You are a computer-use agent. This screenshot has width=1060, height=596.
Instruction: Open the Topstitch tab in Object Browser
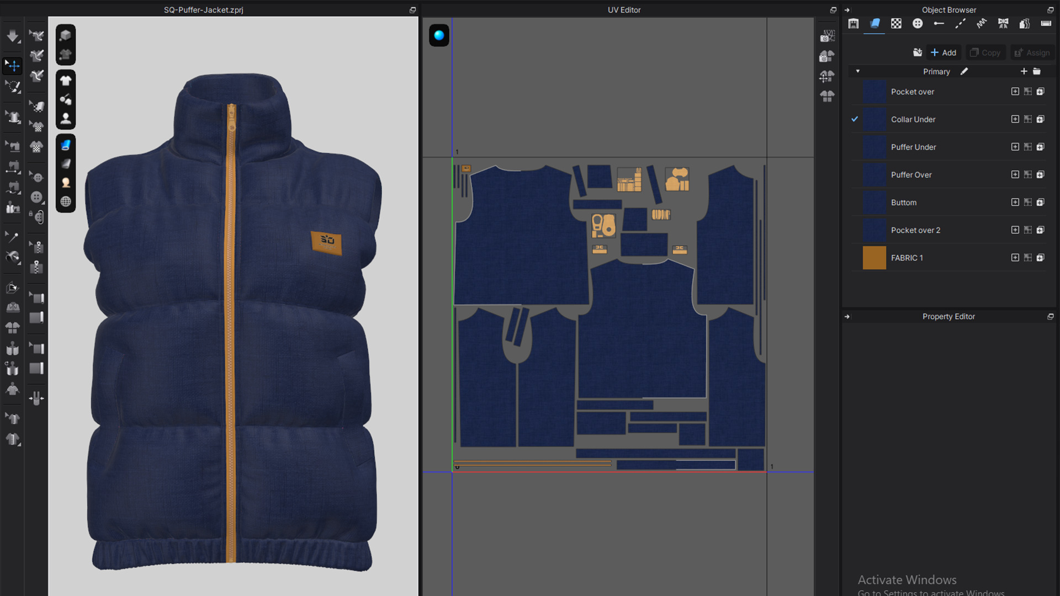click(960, 23)
